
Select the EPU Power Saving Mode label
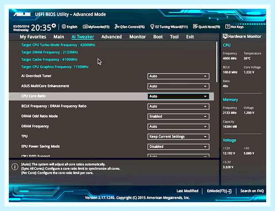(x=40, y=146)
